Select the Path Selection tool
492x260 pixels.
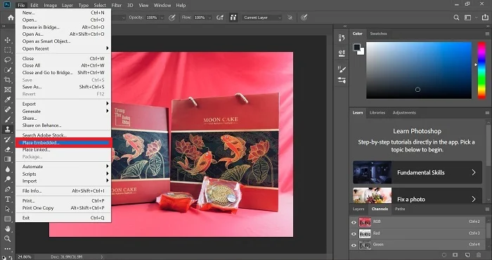point(8,209)
